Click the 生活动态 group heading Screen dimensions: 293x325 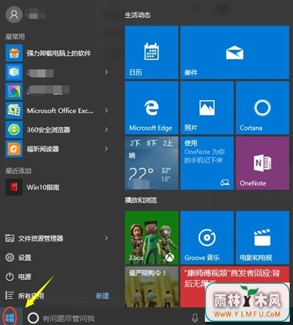point(138,15)
